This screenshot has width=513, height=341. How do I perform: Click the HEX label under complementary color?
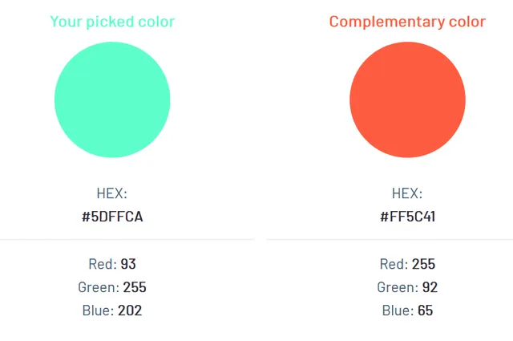click(407, 193)
